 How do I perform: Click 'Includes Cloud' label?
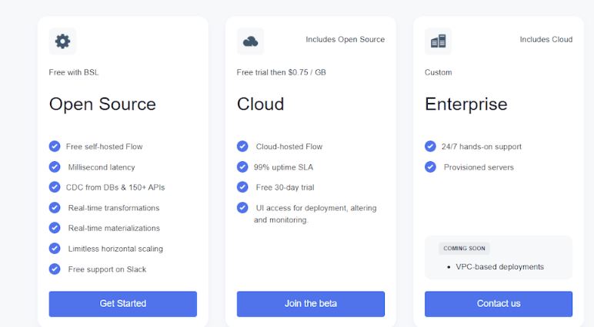tap(546, 39)
